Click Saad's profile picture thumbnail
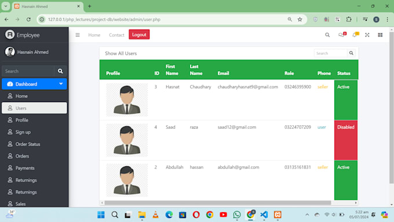The height and width of the screenshot is (222, 394). tap(127, 140)
